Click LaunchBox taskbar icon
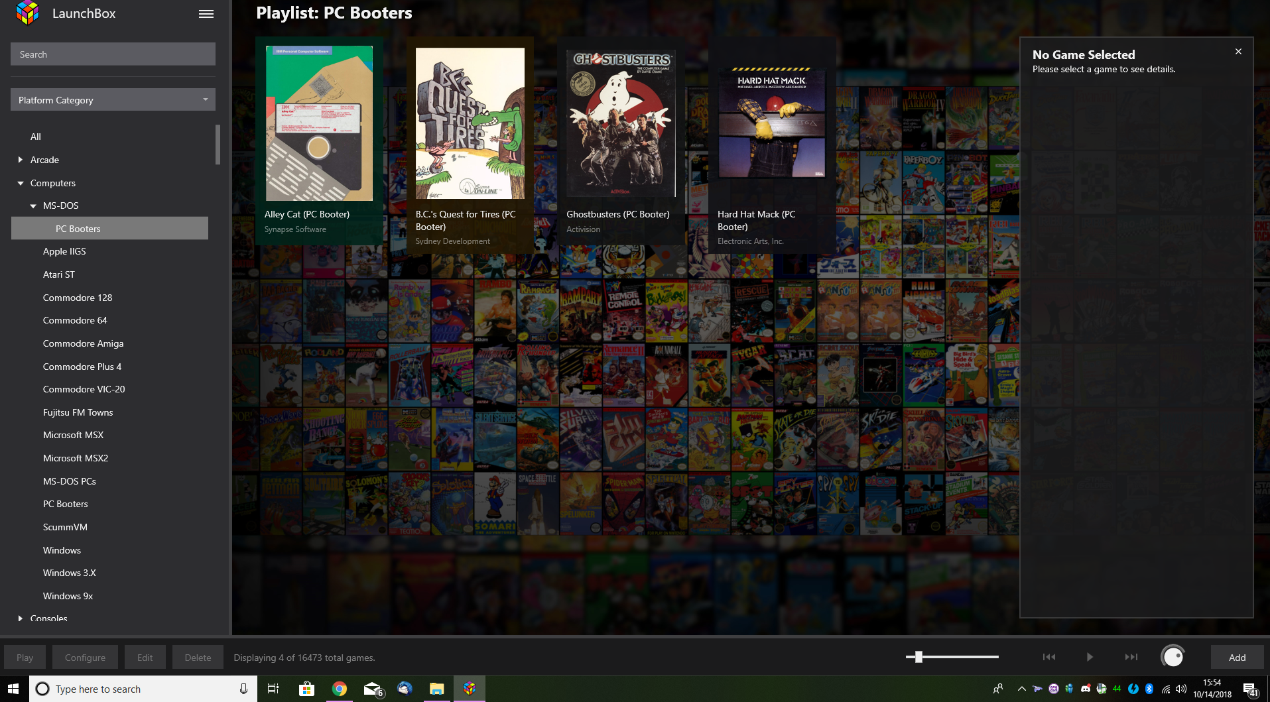1270x702 pixels. (470, 689)
